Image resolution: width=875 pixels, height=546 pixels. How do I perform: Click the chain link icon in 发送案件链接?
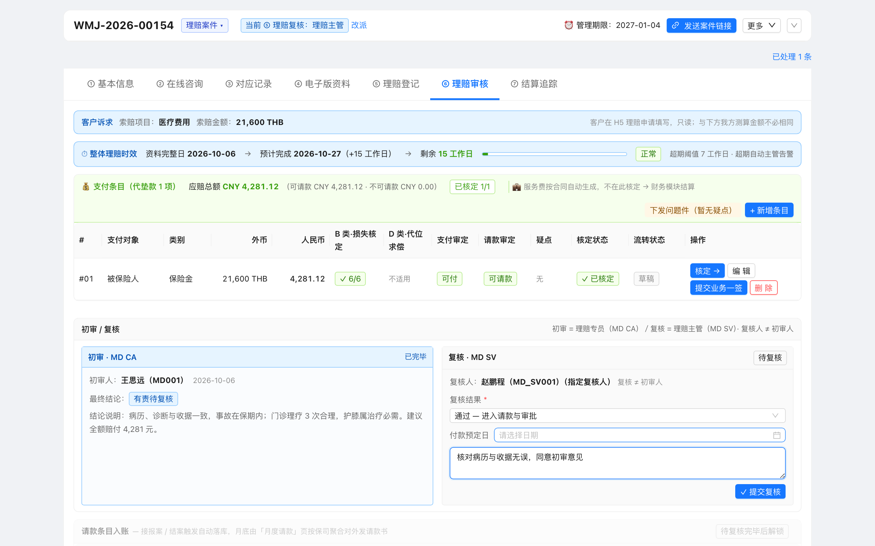[x=675, y=25]
